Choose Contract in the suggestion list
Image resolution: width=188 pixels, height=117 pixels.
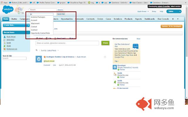34,30
